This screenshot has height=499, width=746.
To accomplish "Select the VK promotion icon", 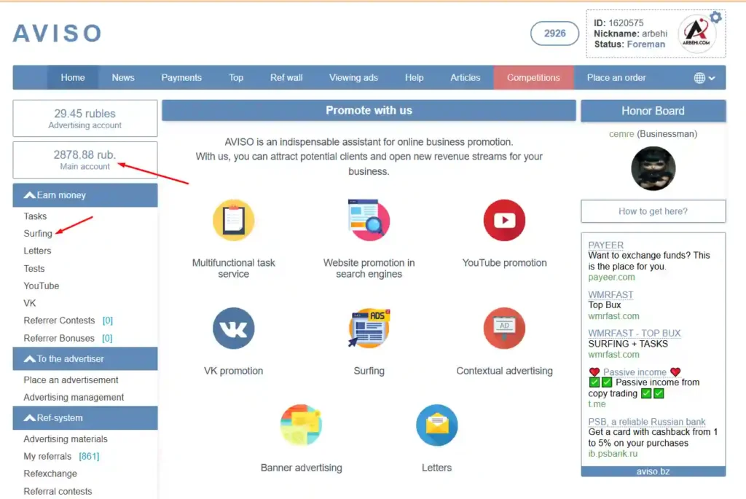I will [x=233, y=329].
